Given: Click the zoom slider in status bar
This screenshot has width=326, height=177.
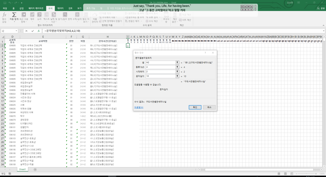Looking at the screenshot, I should [306, 174].
